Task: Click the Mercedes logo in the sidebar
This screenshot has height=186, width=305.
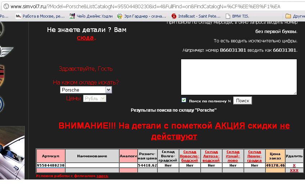Action: click(x=2, y=28)
